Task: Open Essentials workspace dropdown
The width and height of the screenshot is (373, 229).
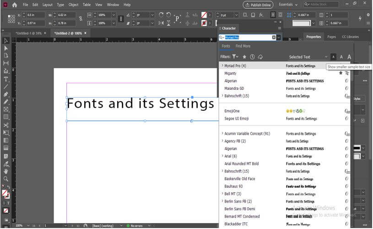Action: click(288, 5)
